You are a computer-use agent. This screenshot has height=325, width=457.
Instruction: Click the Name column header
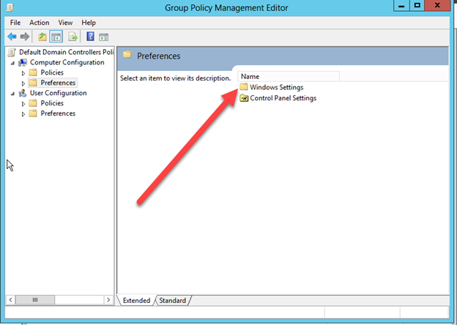(x=289, y=76)
